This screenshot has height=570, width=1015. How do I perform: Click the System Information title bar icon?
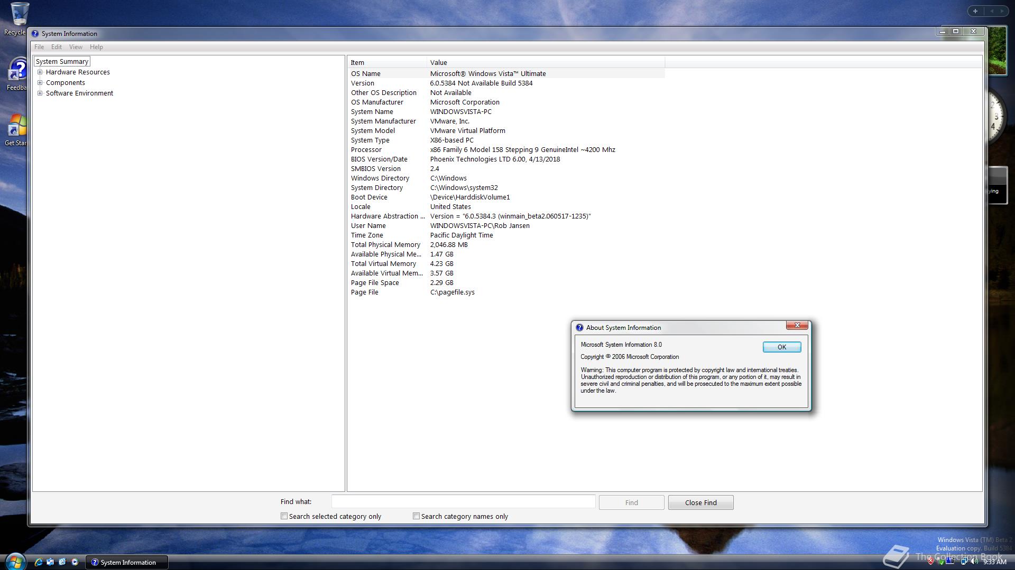tap(35, 33)
